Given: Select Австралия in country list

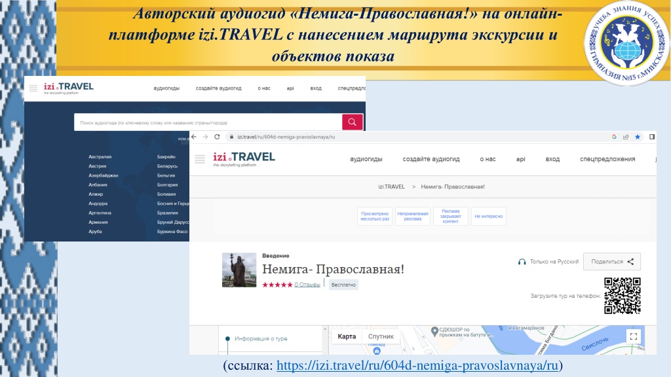Looking at the screenshot, I should tap(100, 157).
